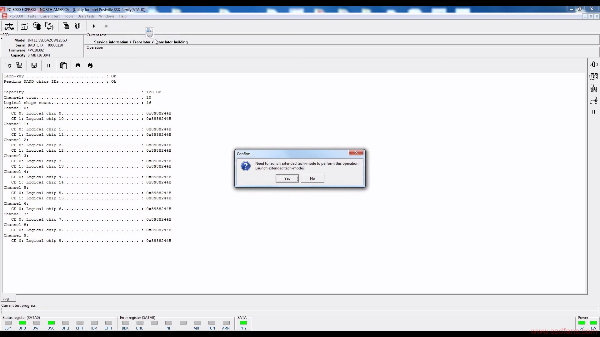Screen dimensions: 600x337
Task: Click the RESET counter sidebar icon
Action: tap(594, 88)
